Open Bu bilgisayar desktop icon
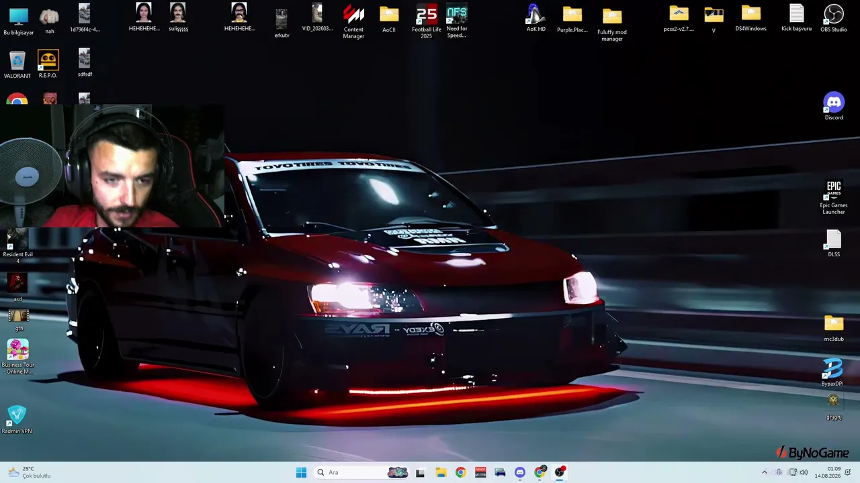This screenshot has width=860, height=483. (x=18, y=20)
